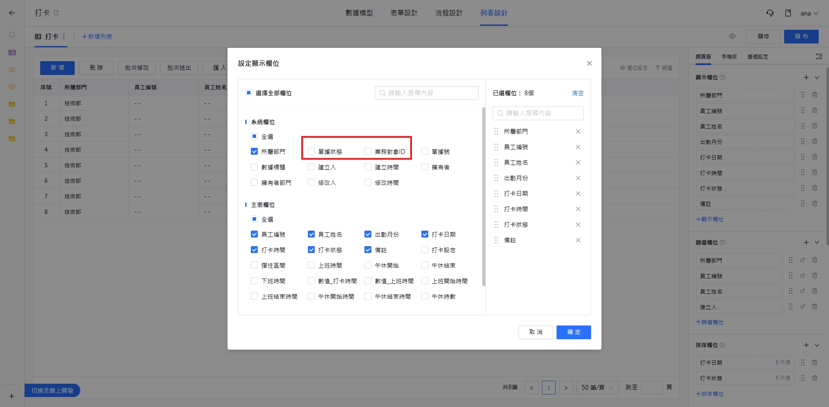Open the panel layout icon at right top
This screenshot has height=407, width=829.
(x=819, y=56)
